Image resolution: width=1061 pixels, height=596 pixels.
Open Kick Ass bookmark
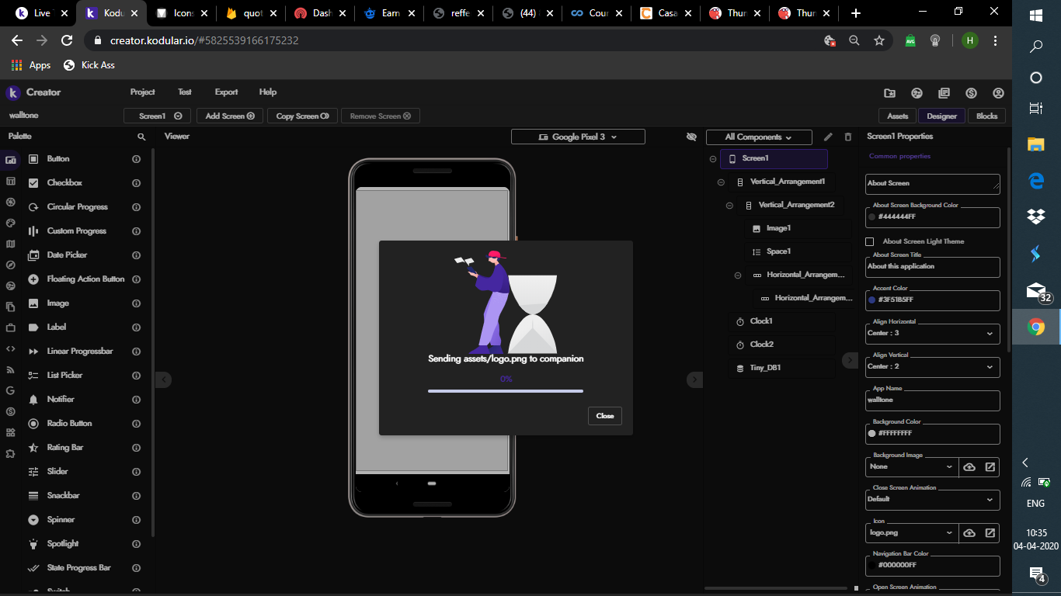pyautogui.click(x=89, y=65)
